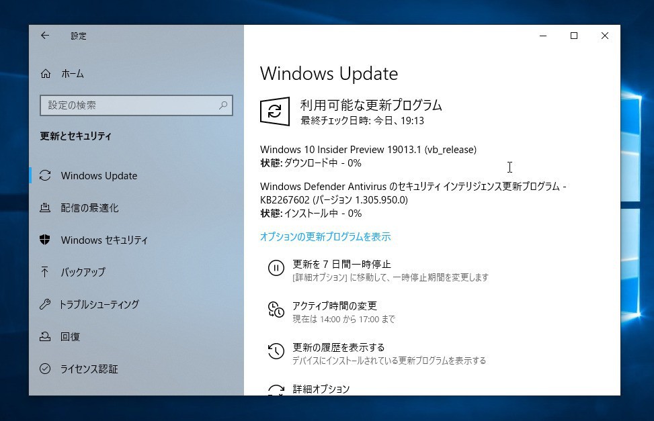Viewport: 654px width, 421px height.
Task: Click 現在は 14:00 から 17:00 まで text
Action: [343, 320]
